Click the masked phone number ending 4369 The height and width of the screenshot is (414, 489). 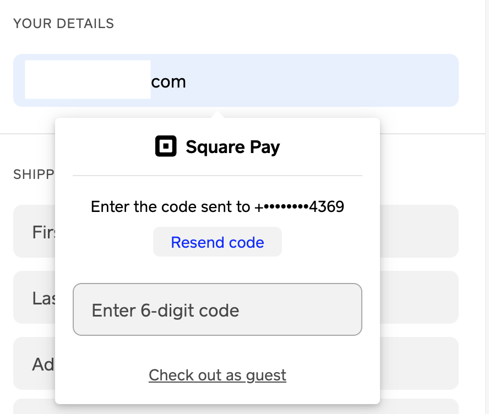tap(300, 207)
